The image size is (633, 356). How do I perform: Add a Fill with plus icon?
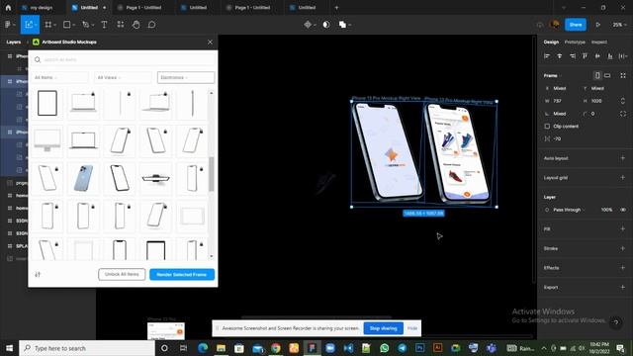[x=622, y=228]
